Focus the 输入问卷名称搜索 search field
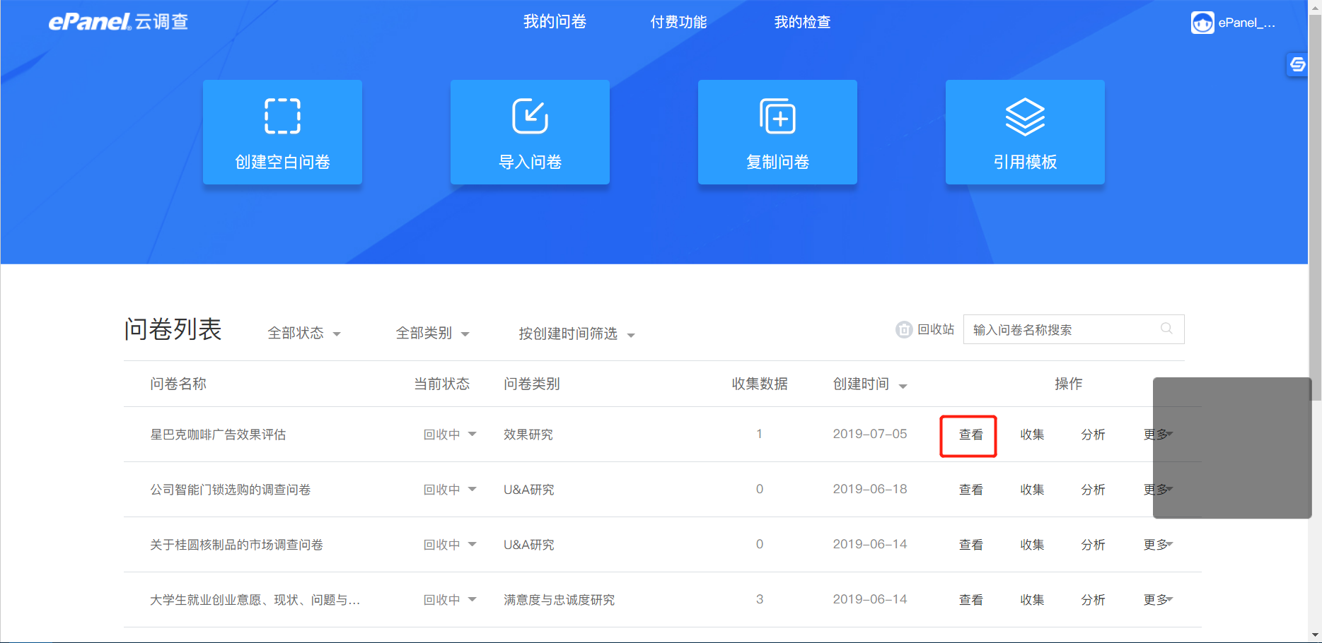Viewport: 1322px width, 643px height. pyautogui.click(x=1074, y=329)
